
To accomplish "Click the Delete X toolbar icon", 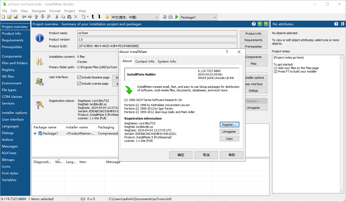I will pos(76,17).
